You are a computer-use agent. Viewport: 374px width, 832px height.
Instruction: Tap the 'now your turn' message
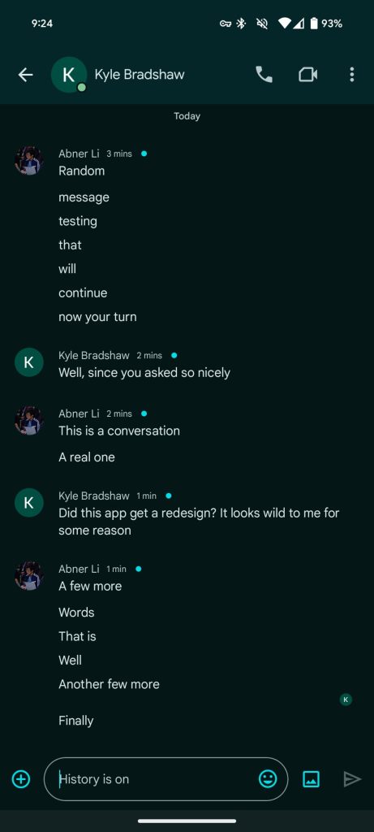point(97,317)
